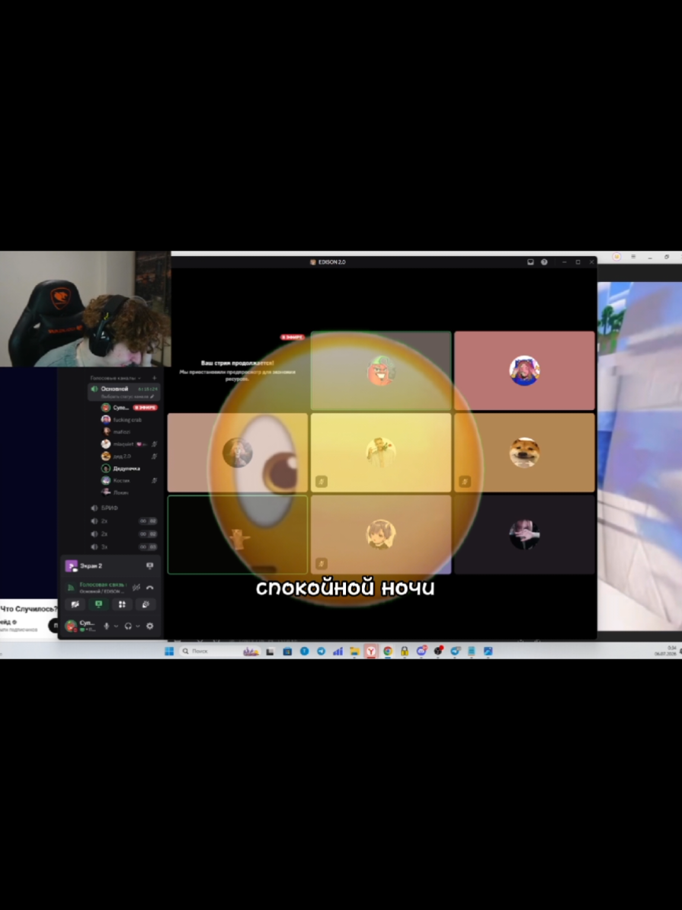Viewport: 682px width, 910px height.
Task: Open the Windows Start button
Action: (169, 651)
